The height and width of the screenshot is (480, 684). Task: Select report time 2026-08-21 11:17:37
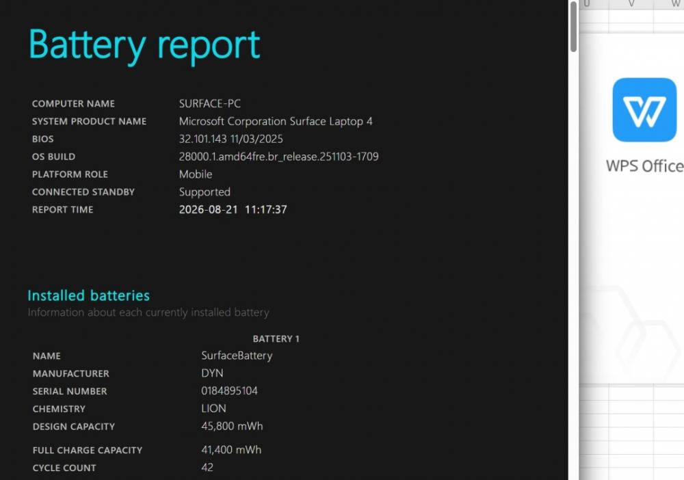(x=233, y=210)
